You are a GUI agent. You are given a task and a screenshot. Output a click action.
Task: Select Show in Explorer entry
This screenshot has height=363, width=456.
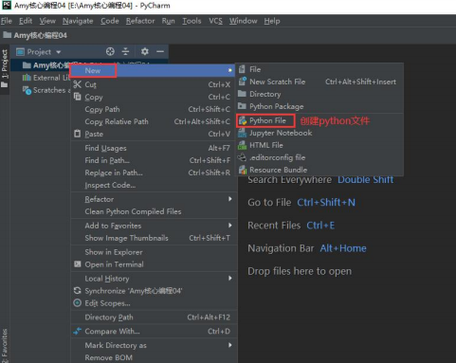tap(154, 252)
